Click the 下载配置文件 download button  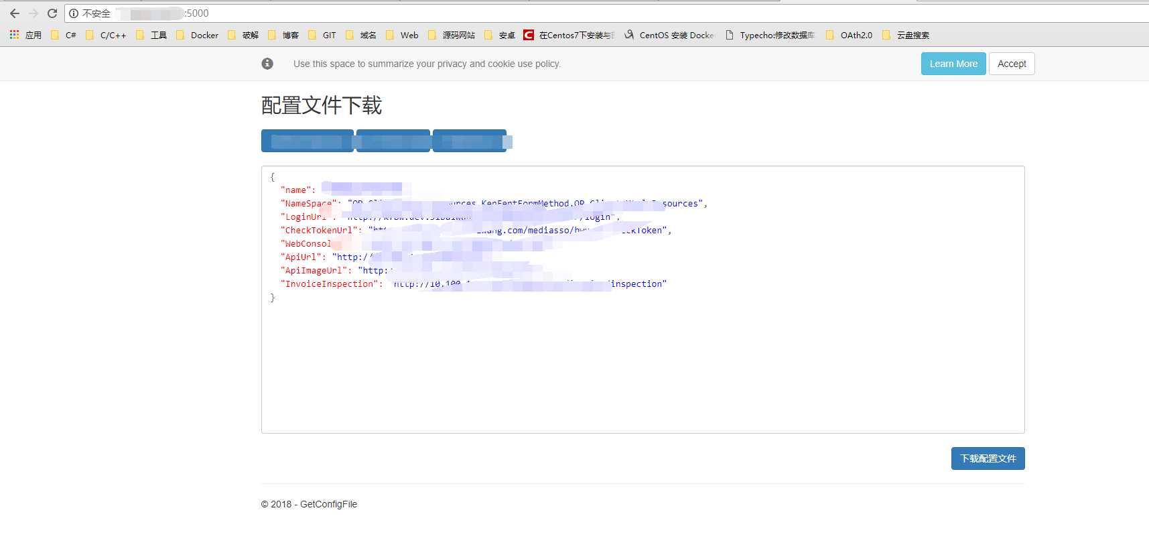(x=988, y=458)
